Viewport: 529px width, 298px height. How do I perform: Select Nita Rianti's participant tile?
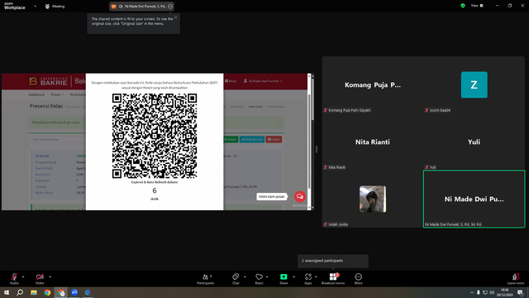[x=373, y=142]
